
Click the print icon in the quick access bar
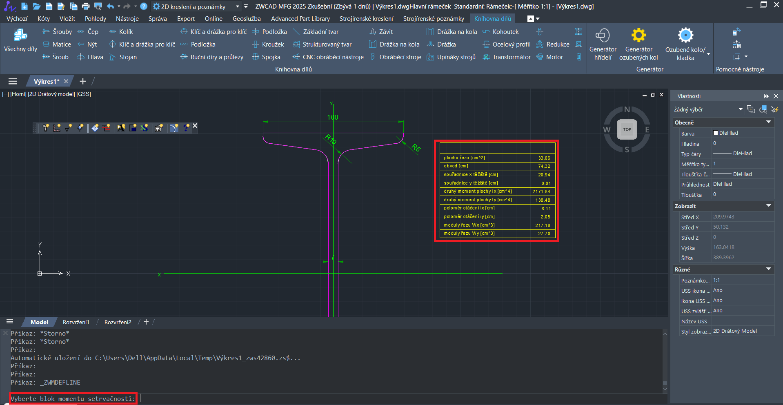click(86, 7)
